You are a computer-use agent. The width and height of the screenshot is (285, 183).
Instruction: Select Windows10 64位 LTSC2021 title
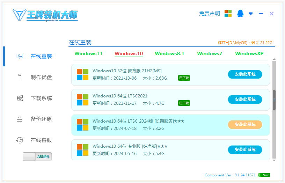120,96
